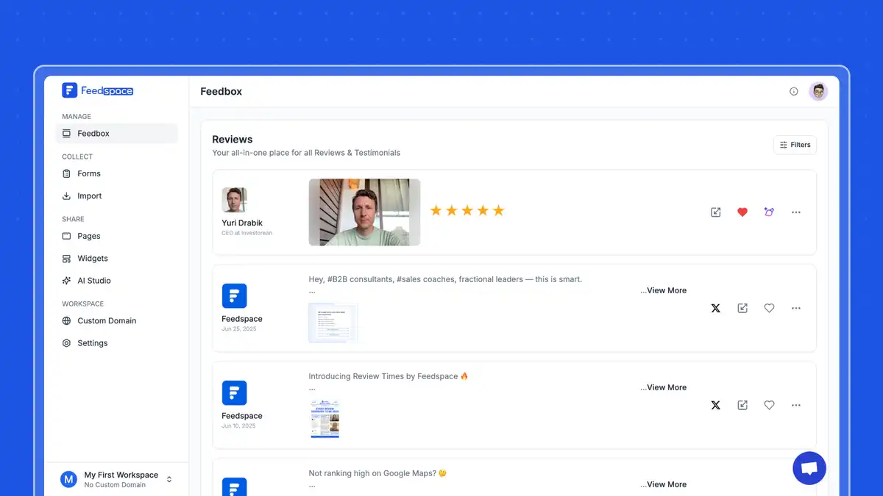The height and width of the screenshot is (496, 883).
Task: Open the chat support bubble
Action: click(809, 468)
